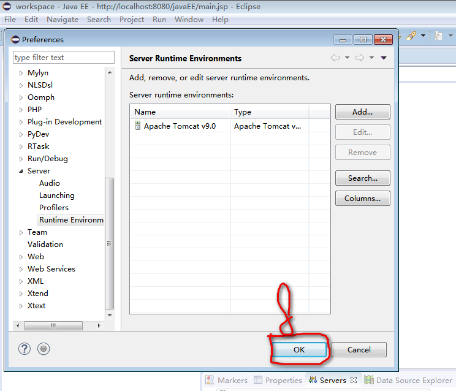Open the File menu
The width and height of the screenshot is (456, 391).
pyautogui.click(x=10, y=19)
